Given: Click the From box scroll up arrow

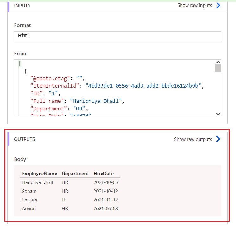Looking at the screenshot, I should click(218, 62).
